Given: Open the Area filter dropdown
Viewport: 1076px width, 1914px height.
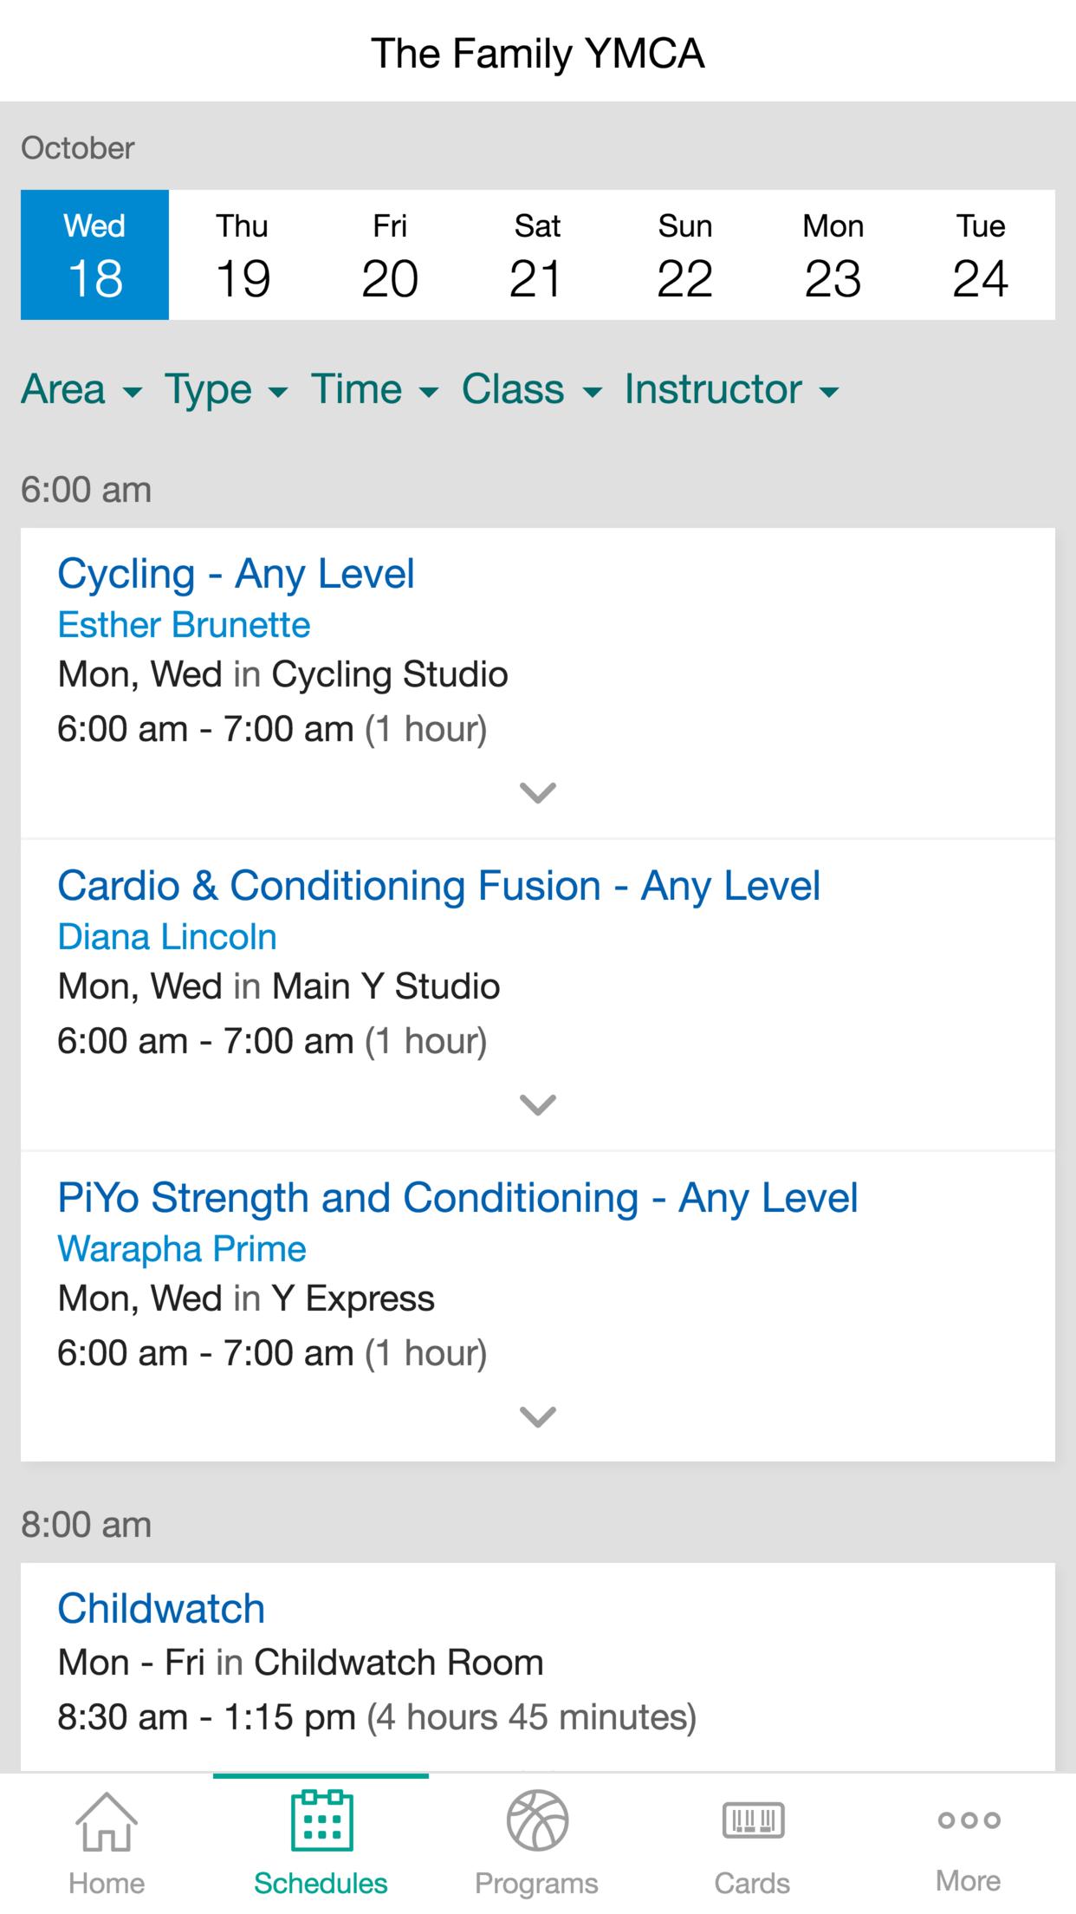Looking at the screenshot, I should click(x=81, y=389).
